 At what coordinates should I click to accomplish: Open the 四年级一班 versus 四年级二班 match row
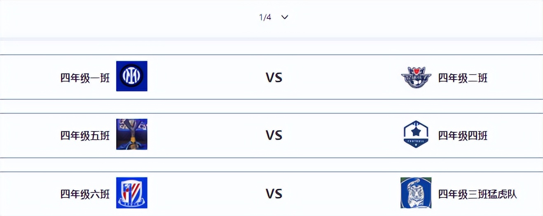pyautogui.click(x=206, y=77)
